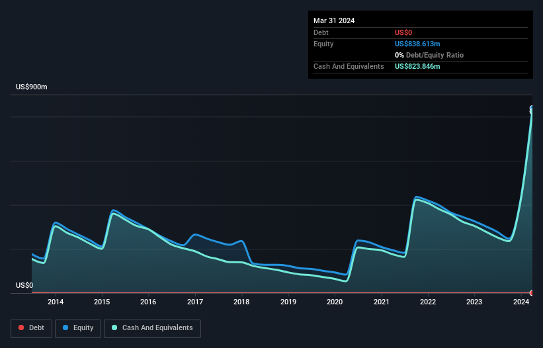Click the Cash And Equivalents tooltip row label
Viewport: 543px width, 348px height.
coord(349,66)
